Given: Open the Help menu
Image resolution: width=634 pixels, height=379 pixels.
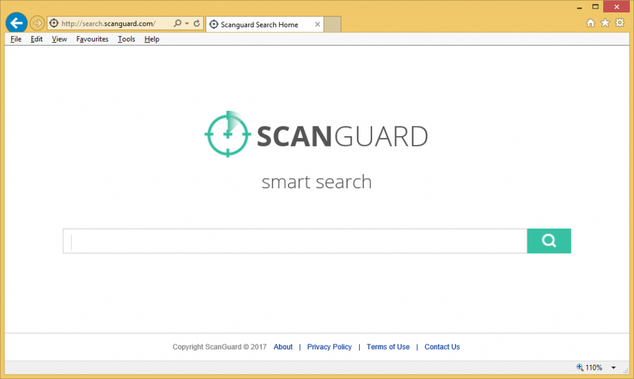Looking at the screenshot, I should [x=152, y=39].
